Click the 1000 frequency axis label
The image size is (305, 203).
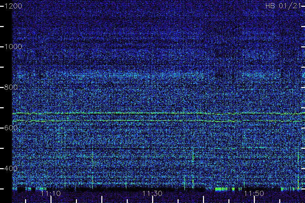pyautogui.click(x=13, y=47)
